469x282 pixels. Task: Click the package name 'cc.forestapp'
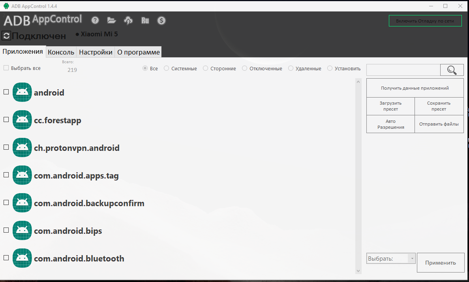click(57, 120)
